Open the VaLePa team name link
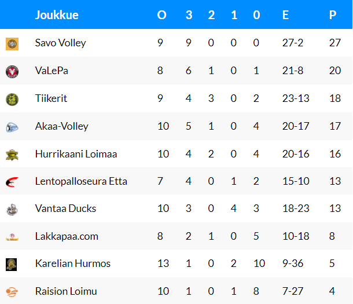 [52, 71]
